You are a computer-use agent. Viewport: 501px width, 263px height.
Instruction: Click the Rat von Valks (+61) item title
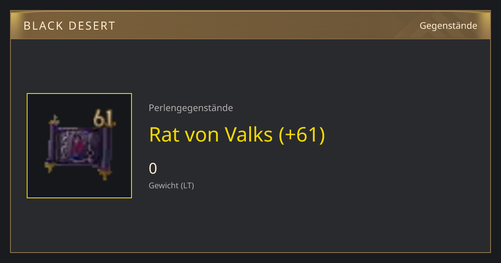pyautogui.click(x=237, y=134)
